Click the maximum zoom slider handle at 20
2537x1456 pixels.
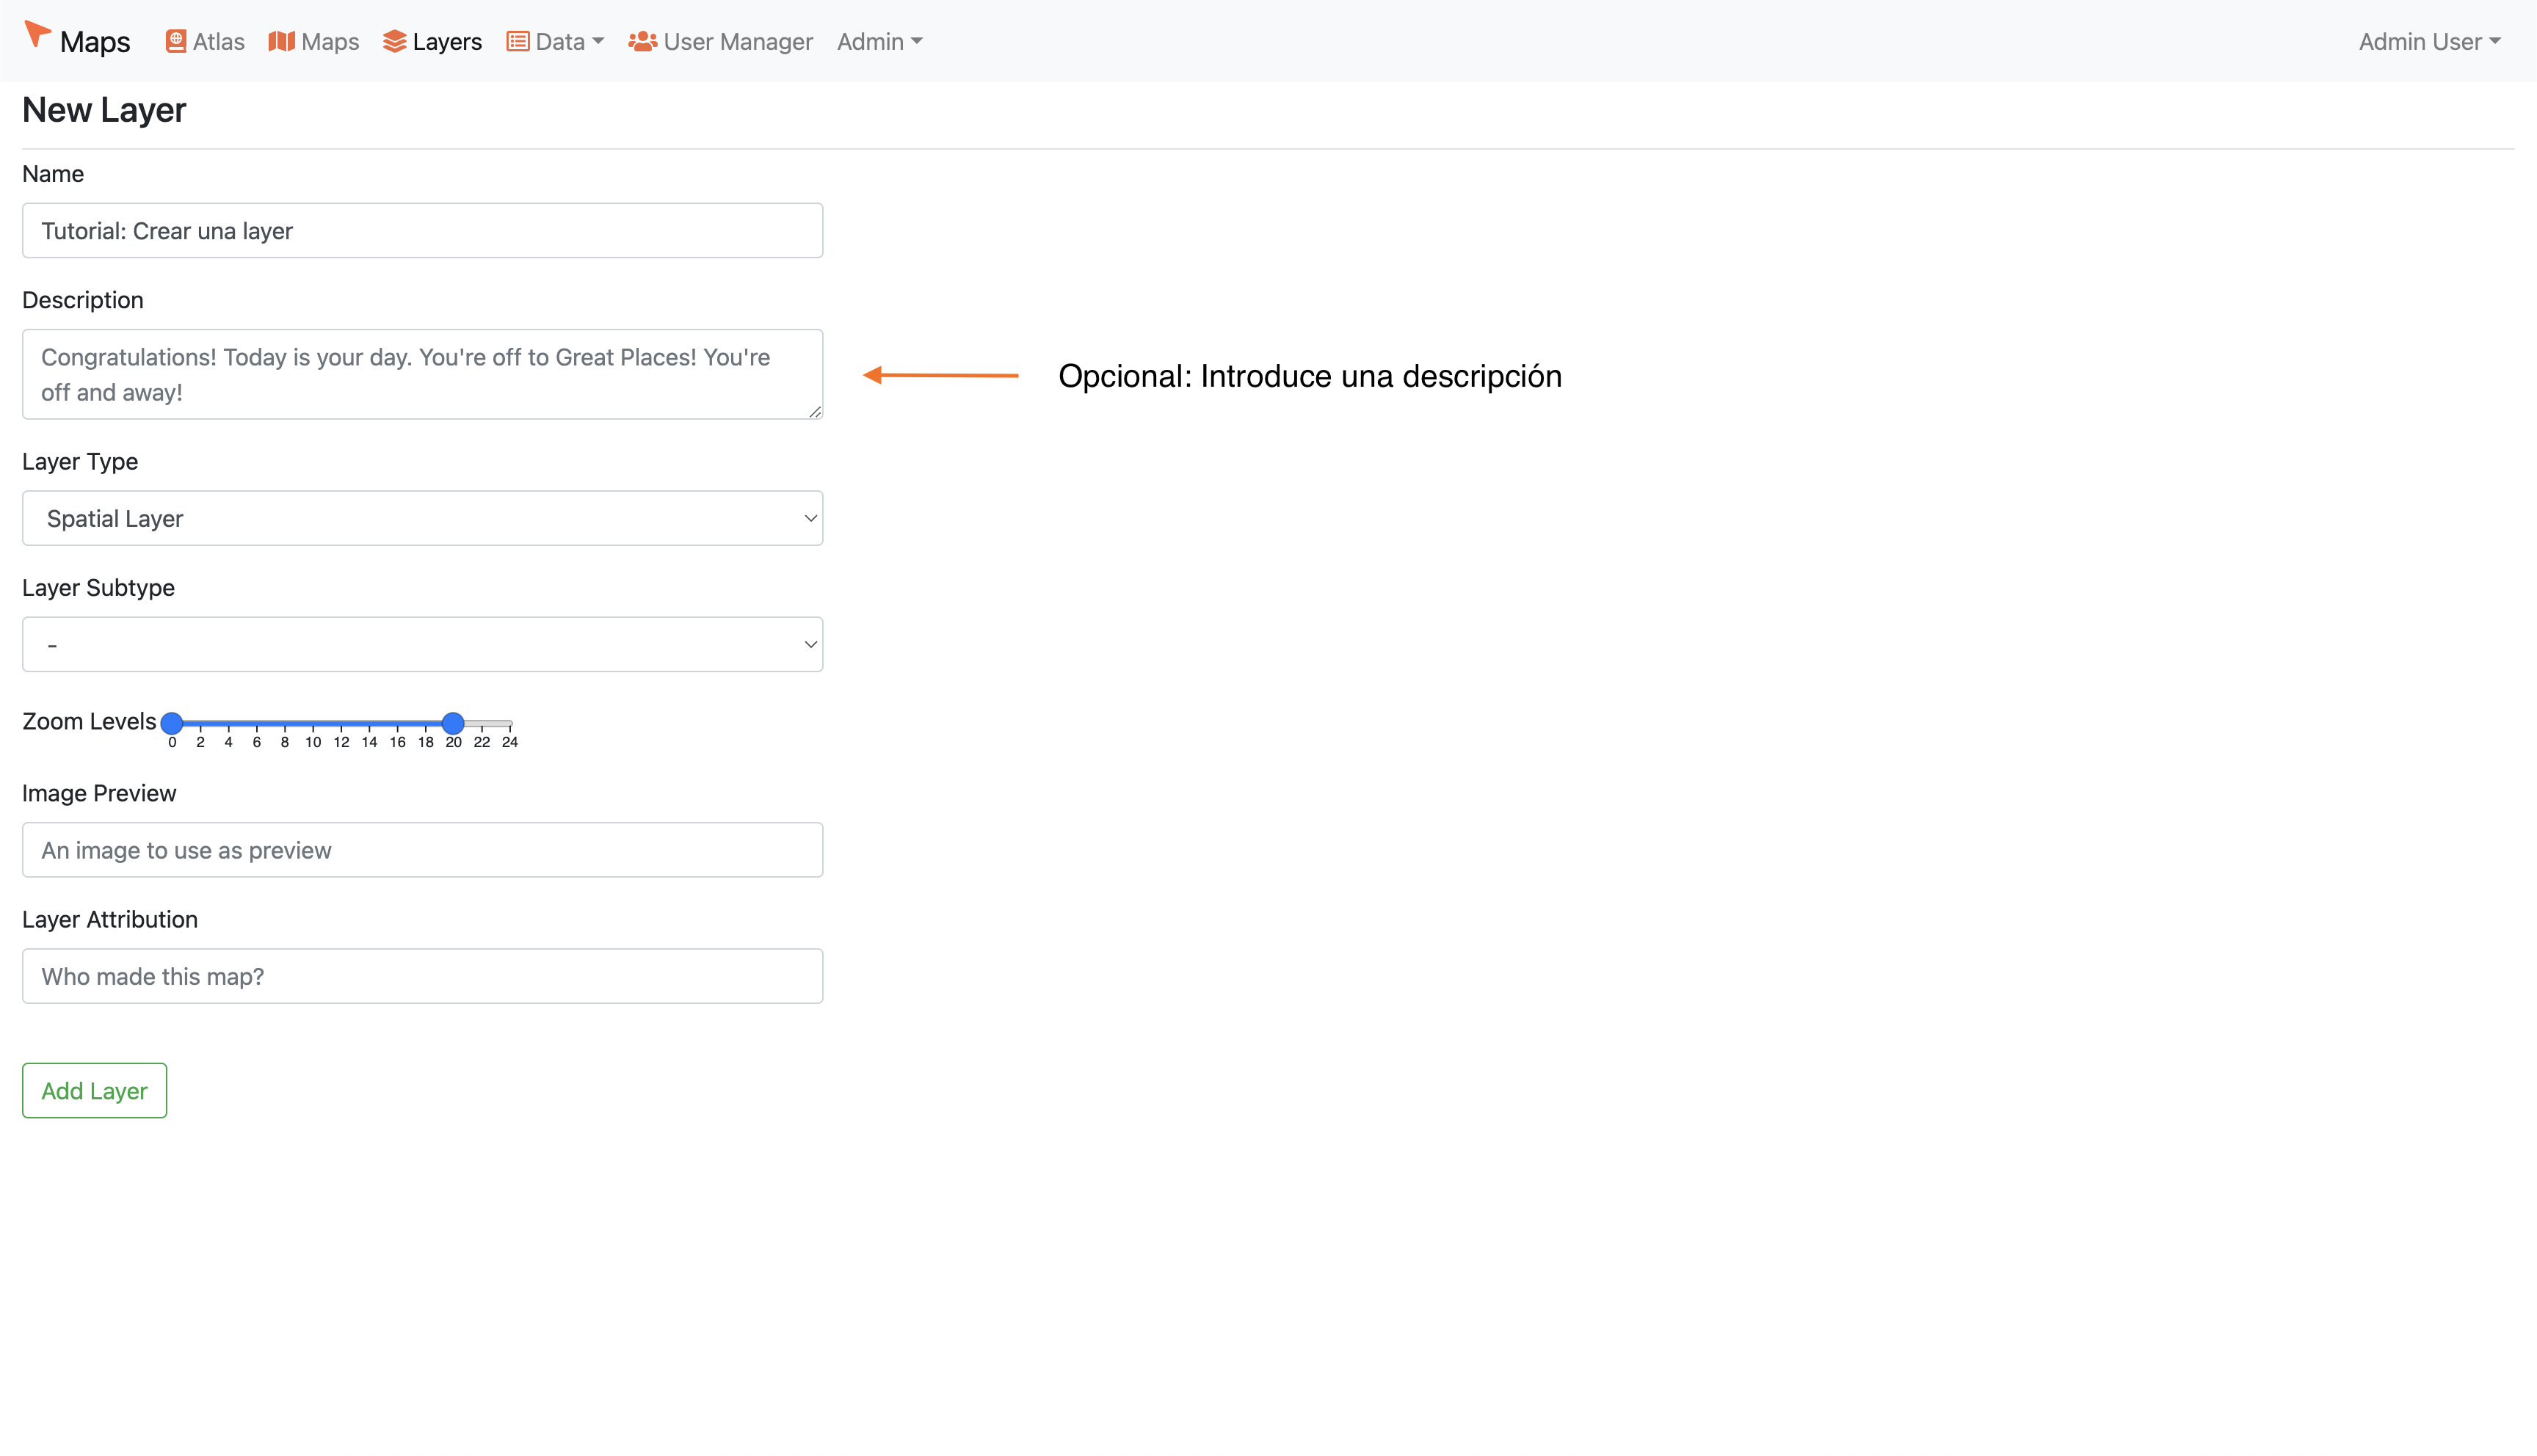453,722
